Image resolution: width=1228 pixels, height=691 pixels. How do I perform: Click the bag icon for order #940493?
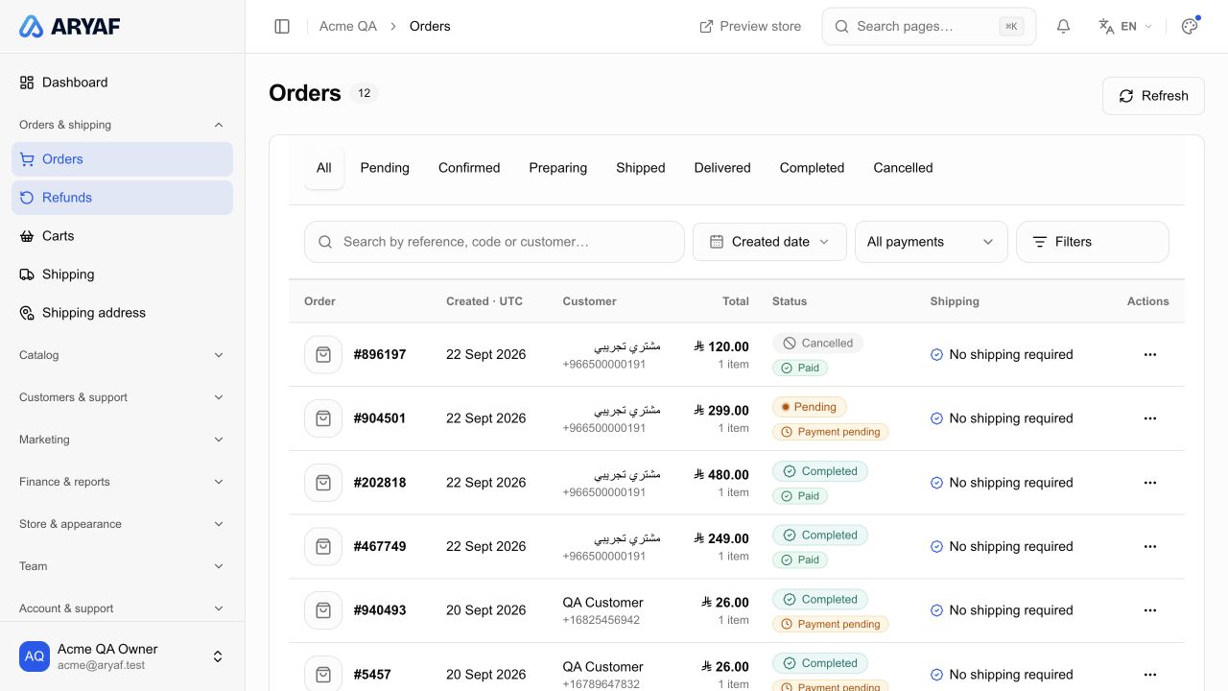pos(323,610)
